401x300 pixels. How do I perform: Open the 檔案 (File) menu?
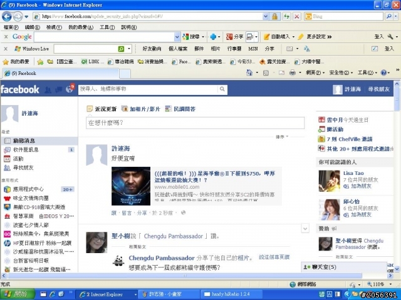(x=11, y=27)
